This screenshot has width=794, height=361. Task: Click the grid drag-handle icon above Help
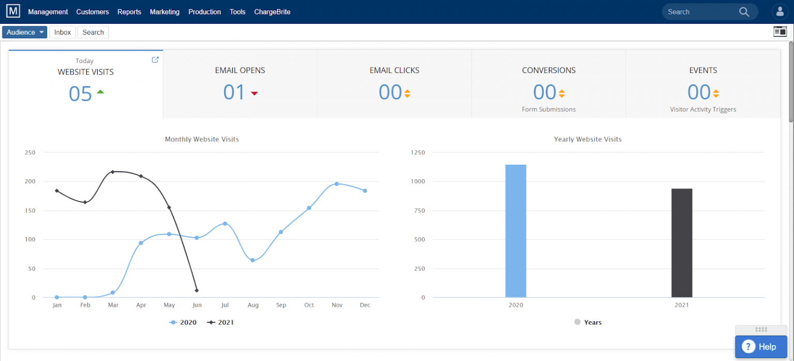[x=761, y=329]
